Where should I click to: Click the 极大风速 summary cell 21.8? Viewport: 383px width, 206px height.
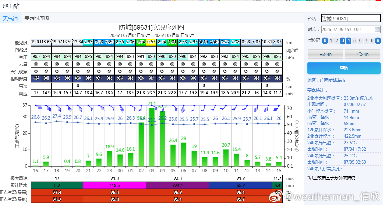click(115, 178)
